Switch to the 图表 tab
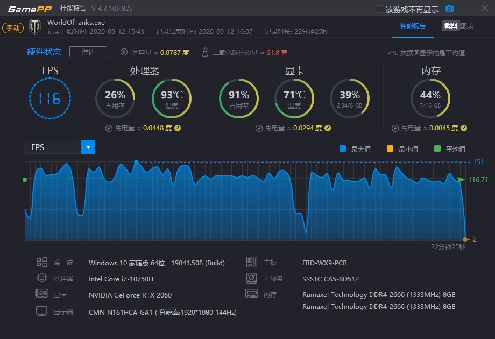Viewport: 495px width, 339px height. [466, 26]
